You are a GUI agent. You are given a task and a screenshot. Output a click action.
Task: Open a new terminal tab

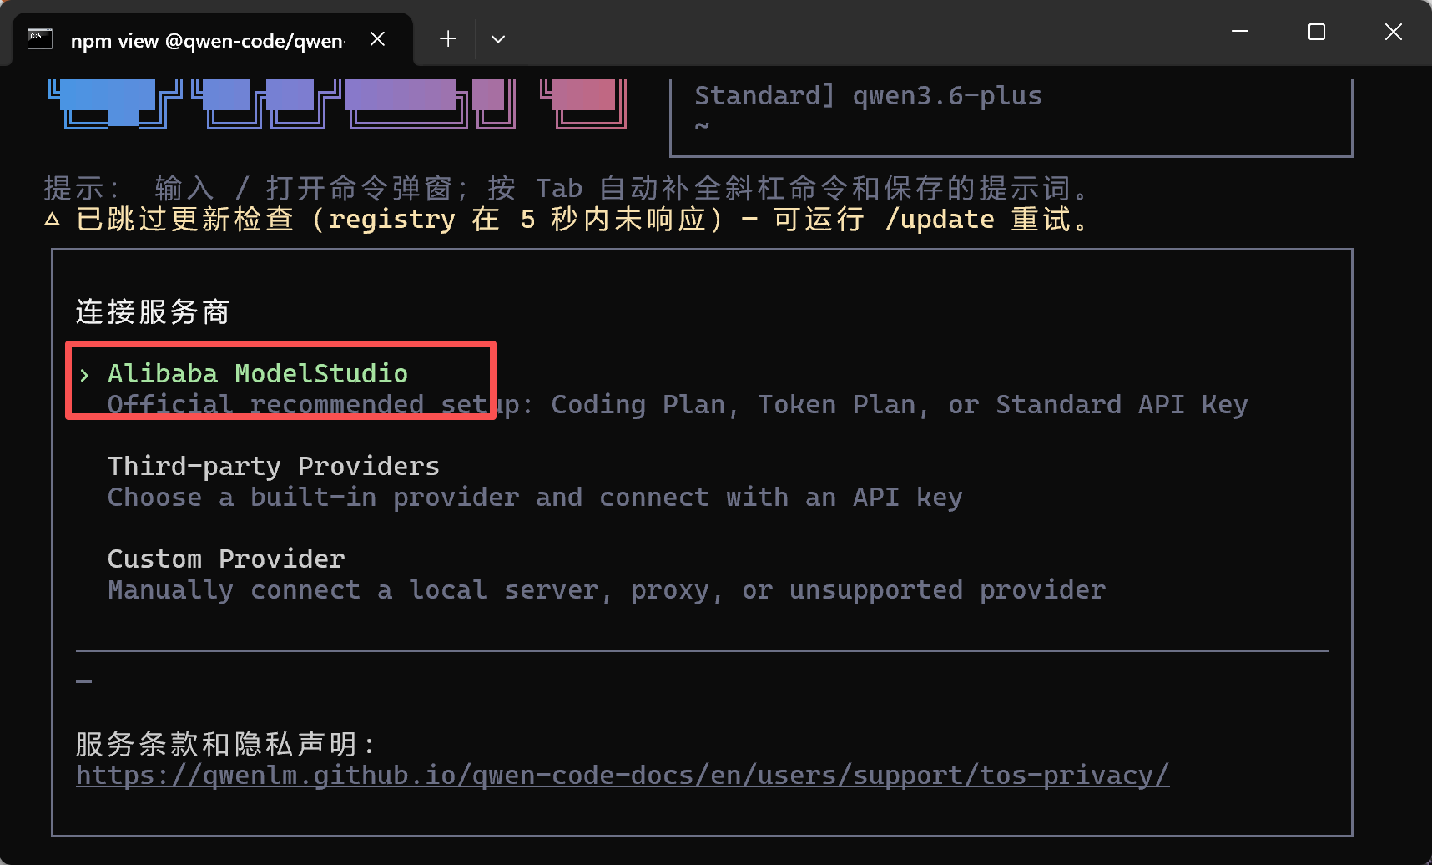(448, 39)
